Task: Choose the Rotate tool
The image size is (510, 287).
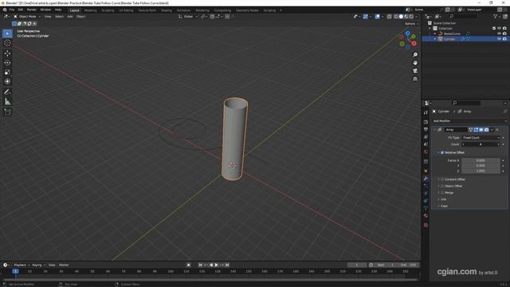Action: (7, 63)
